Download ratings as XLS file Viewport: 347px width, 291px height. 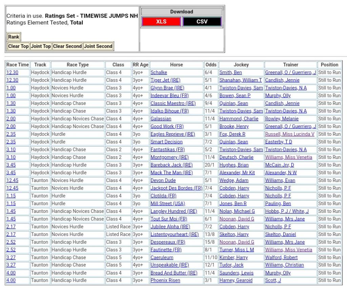pos(161,21)
